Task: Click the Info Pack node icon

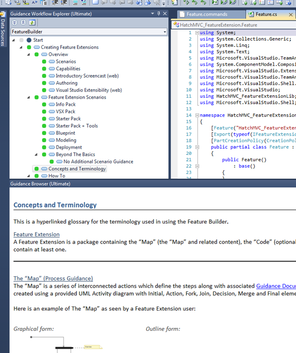Action: tap(52, 104)
